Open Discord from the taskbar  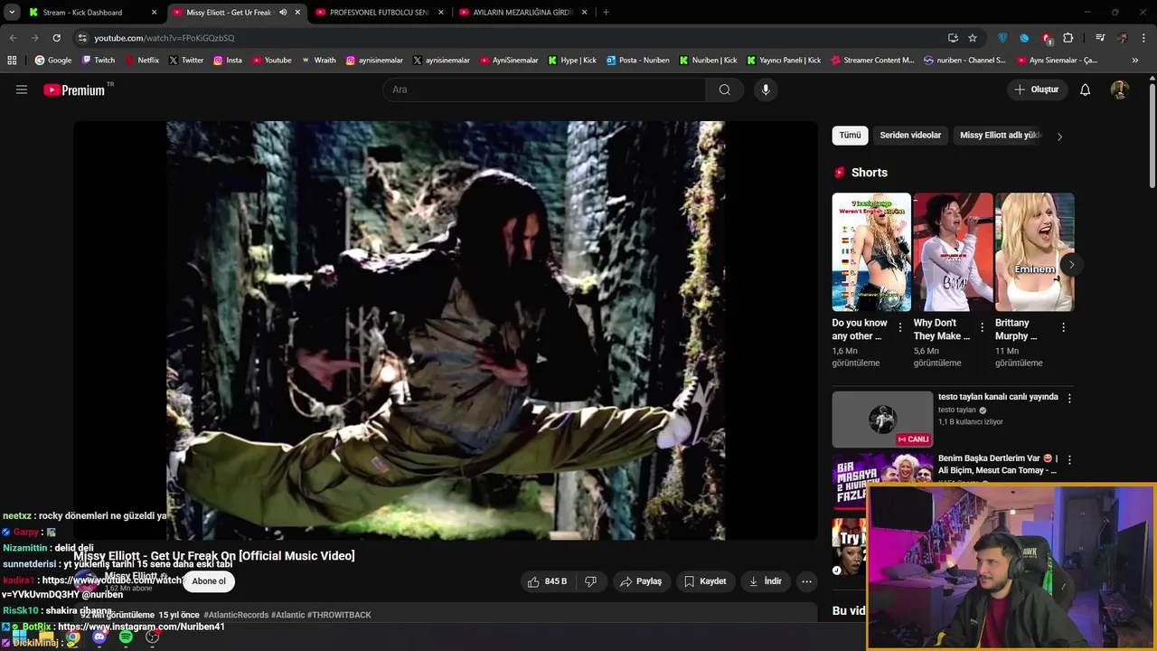(99, 637)
